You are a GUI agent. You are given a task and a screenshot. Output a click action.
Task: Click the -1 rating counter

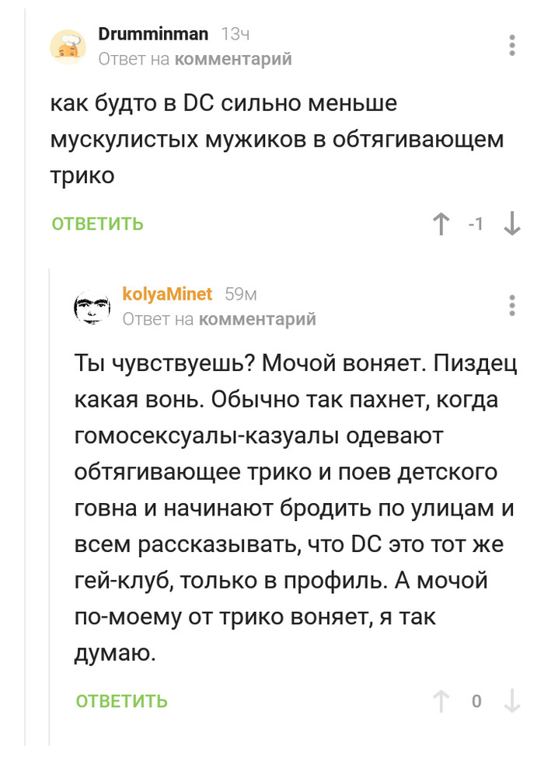point(476,224)
